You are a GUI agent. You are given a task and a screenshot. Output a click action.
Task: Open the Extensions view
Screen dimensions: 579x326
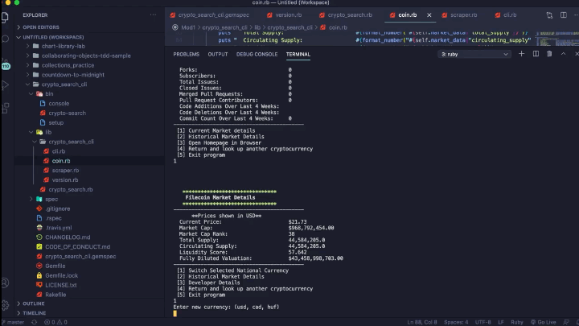point(5,108)
